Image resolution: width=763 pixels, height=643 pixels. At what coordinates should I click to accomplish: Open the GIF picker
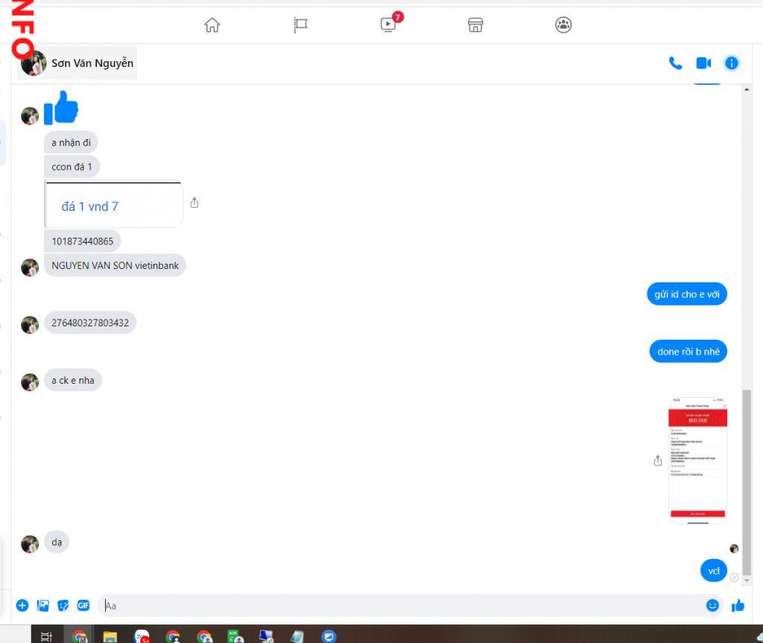(83, 606)
